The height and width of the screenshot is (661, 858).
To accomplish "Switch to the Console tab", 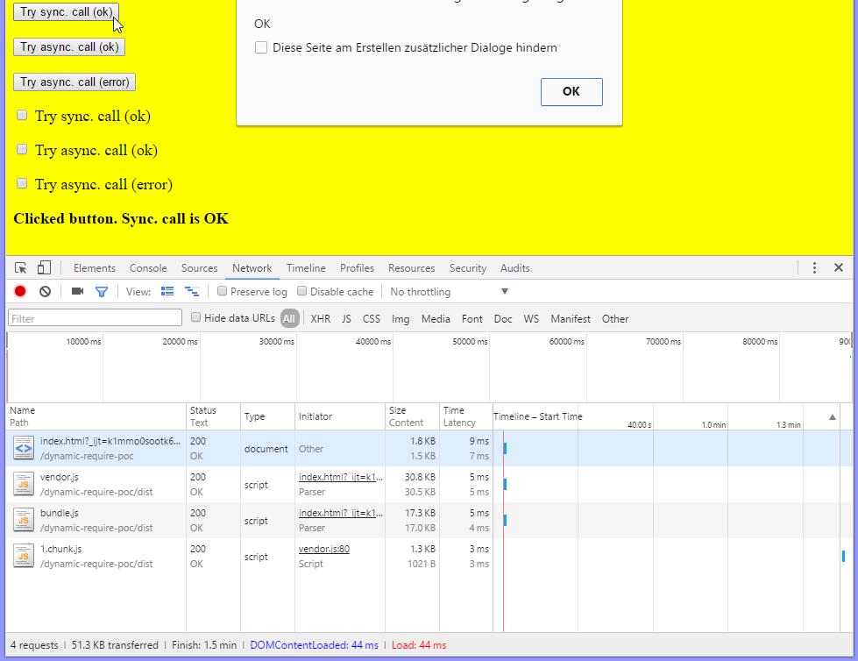I will coord(148,268).
